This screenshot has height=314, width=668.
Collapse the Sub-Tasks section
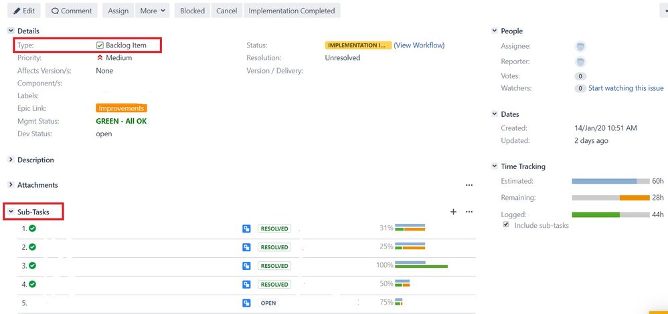(11, 212)
